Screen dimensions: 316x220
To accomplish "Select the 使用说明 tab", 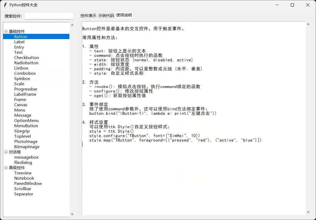I will click(x=124, y=15).
